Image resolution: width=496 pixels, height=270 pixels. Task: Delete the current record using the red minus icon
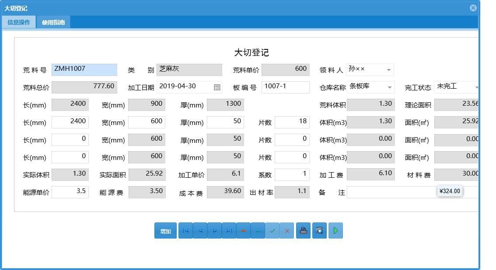(244, 230)
